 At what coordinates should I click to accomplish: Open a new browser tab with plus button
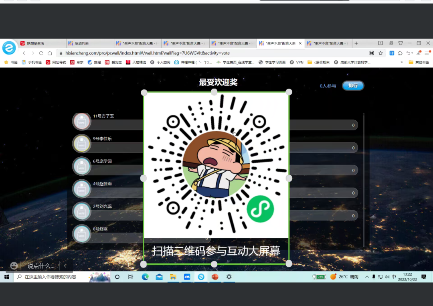[x=356, y=43]
